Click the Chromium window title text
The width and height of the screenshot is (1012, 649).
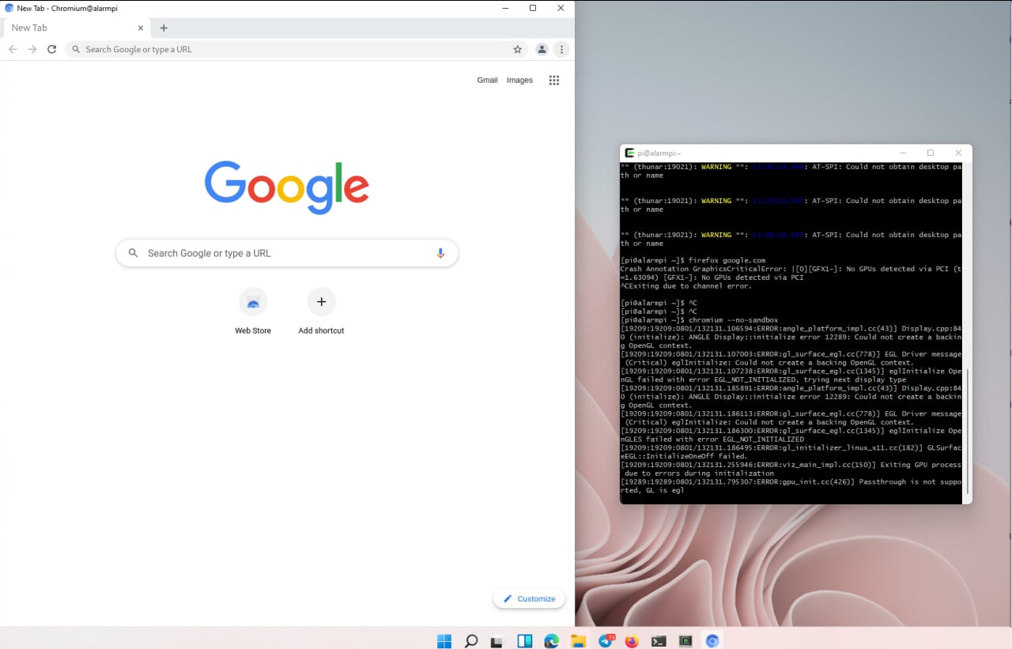click(67, 8)
